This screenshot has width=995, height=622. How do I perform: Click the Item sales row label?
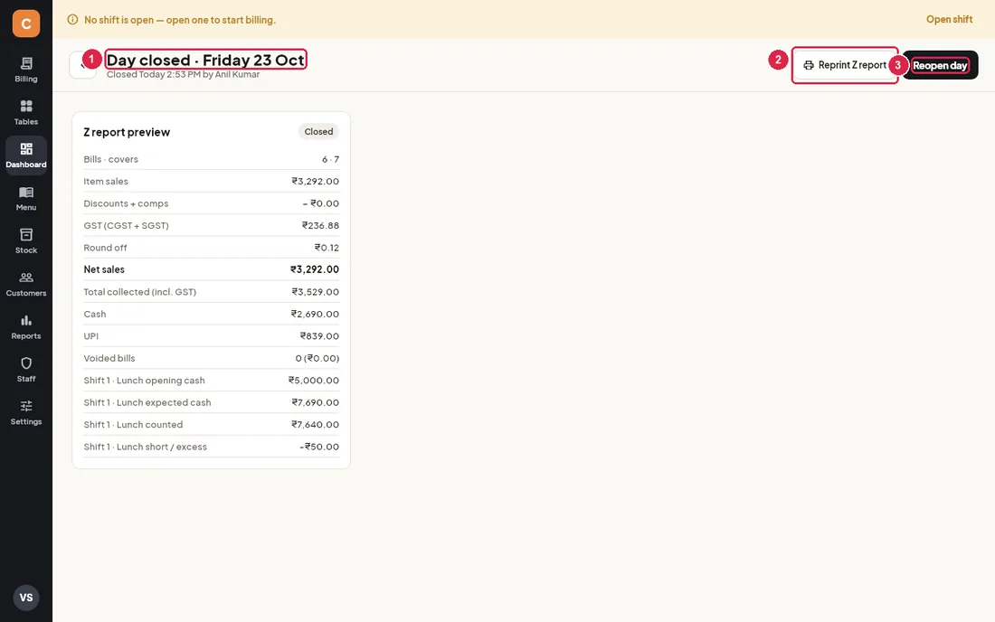click(106, 182)
